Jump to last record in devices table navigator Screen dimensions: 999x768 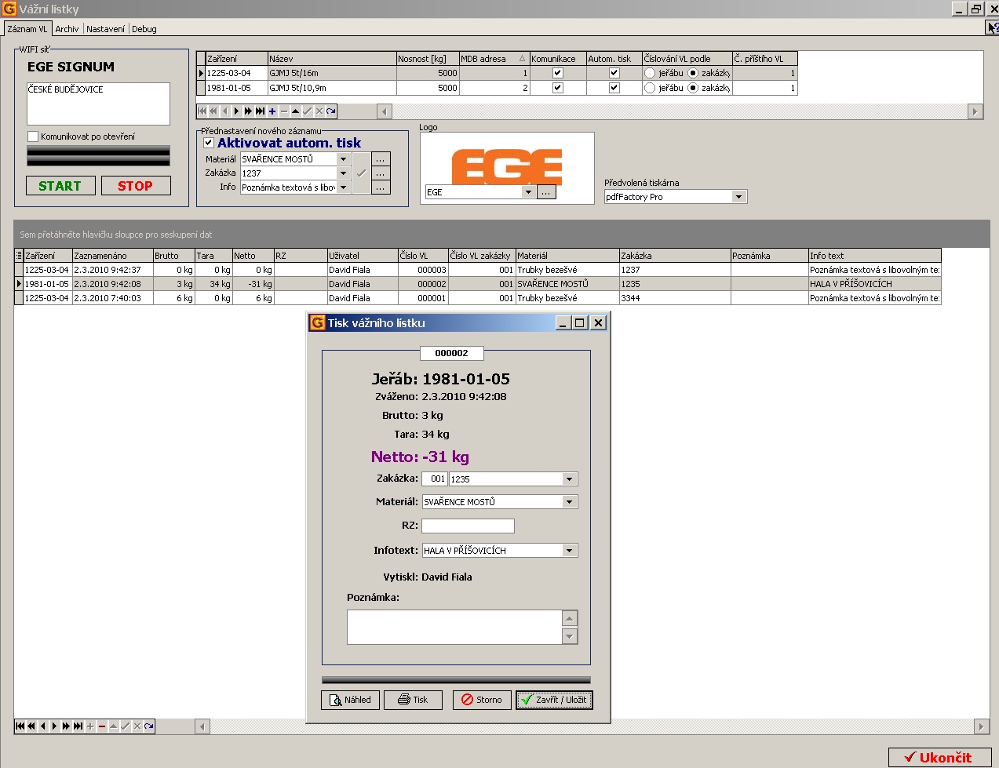point(261,111)
